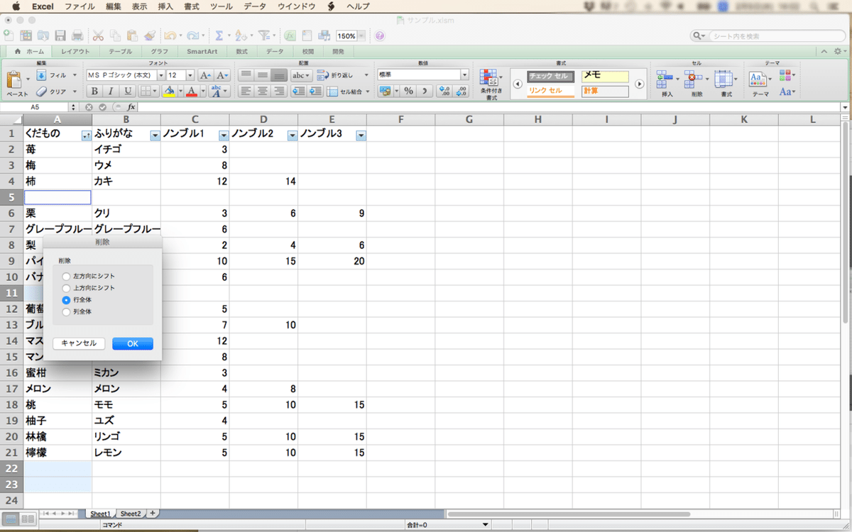
Task: Create a new workbook with the toolbar icon
Action: click(x=9, y=35)
